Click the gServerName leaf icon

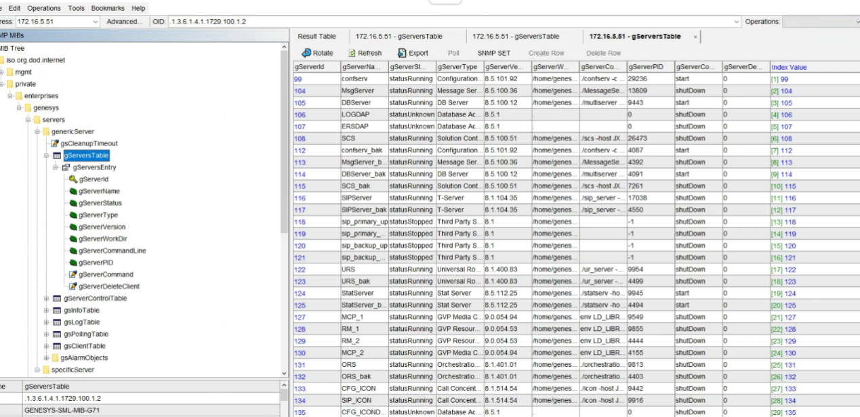[x=73, y=192]
